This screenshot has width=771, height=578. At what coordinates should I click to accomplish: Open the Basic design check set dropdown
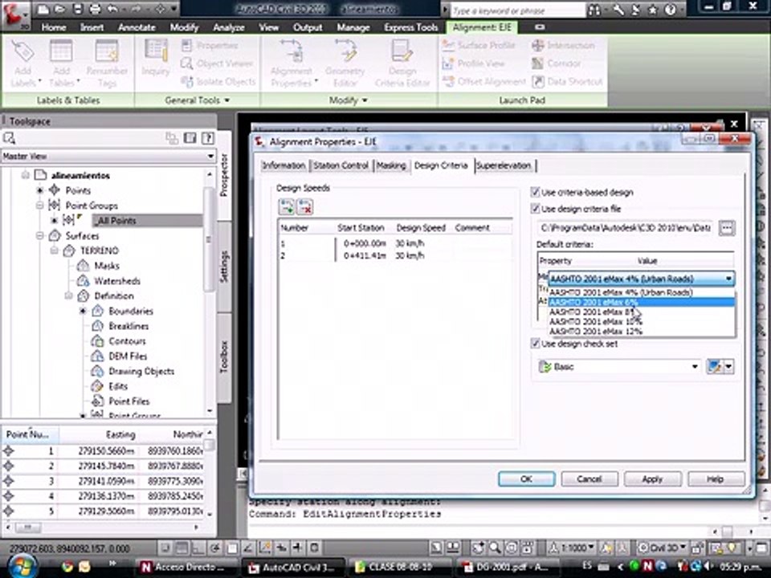[695, 367]
